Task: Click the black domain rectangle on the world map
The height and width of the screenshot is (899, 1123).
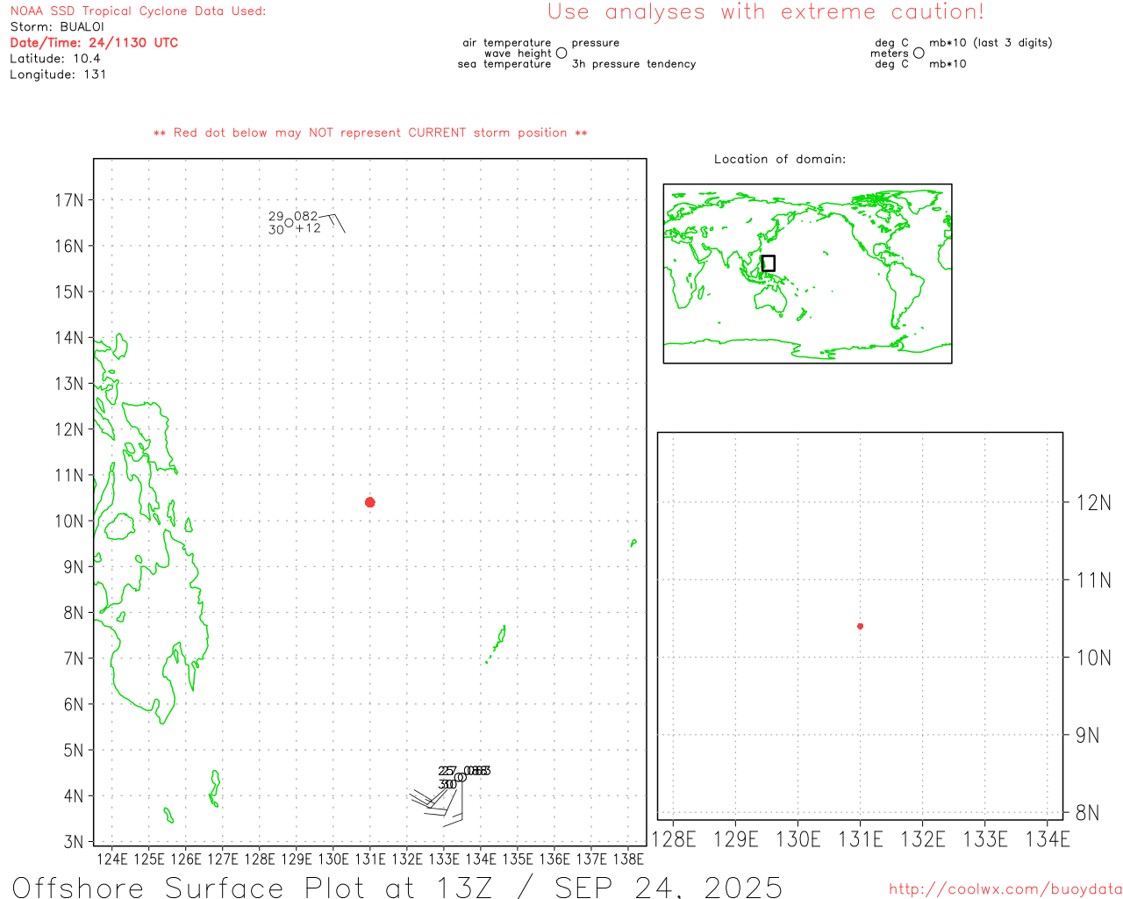Action: click(x=769, y=263)
